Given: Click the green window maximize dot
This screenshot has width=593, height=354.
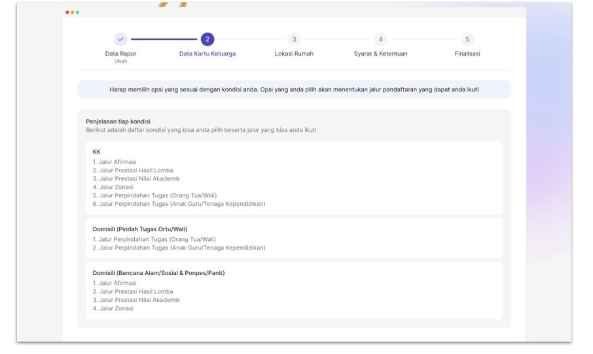Looking at the screenshot, I should click(x=77, y=12).
